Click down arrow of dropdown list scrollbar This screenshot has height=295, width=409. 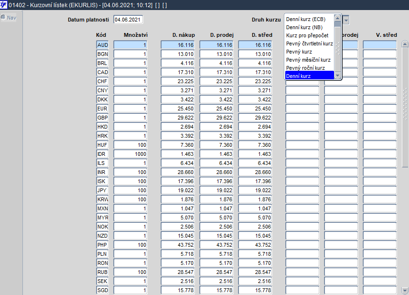[x=337, y=76]
